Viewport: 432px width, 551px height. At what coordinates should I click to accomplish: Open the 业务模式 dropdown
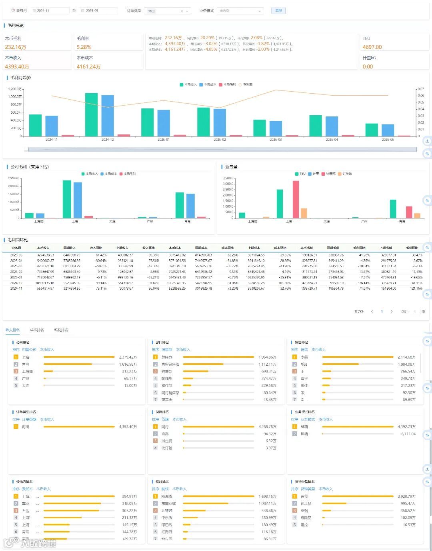(240, 11)
